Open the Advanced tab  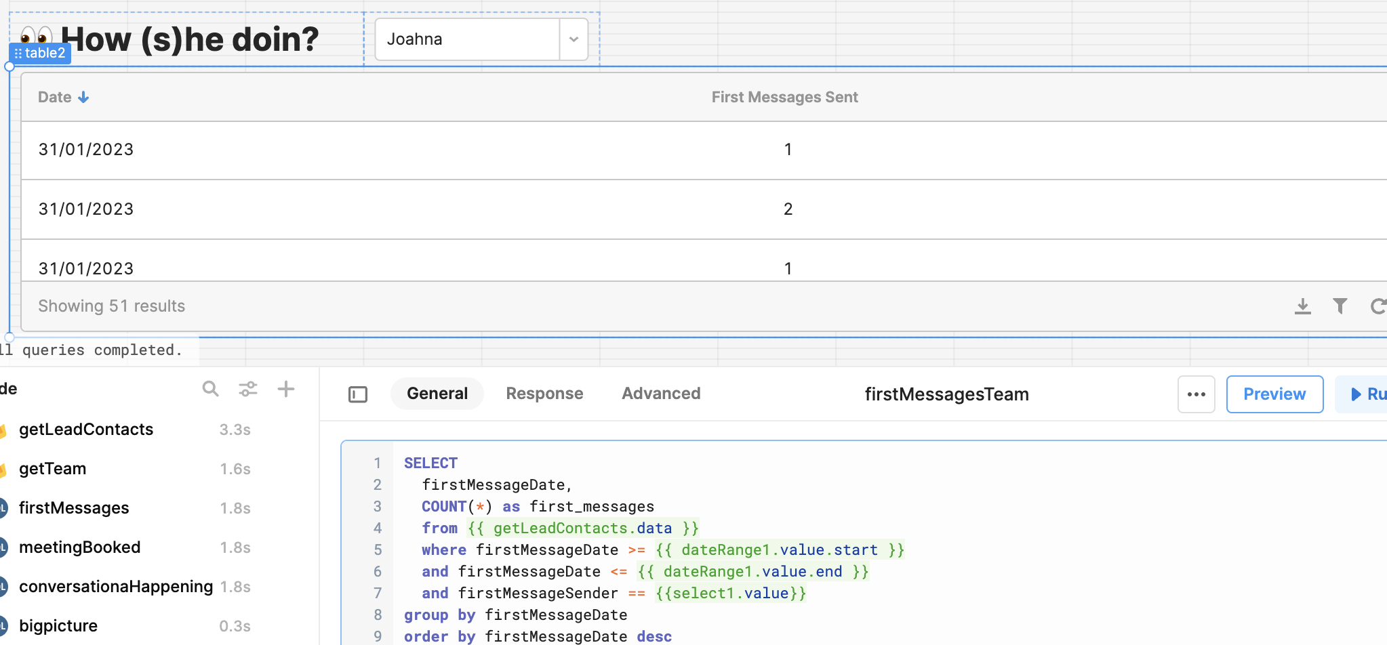[x=661, y=393]
